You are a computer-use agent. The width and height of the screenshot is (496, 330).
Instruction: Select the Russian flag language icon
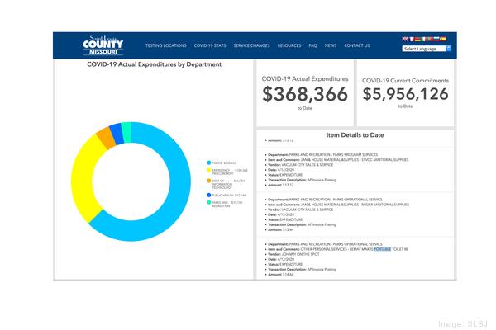click(x=435, y=39)
